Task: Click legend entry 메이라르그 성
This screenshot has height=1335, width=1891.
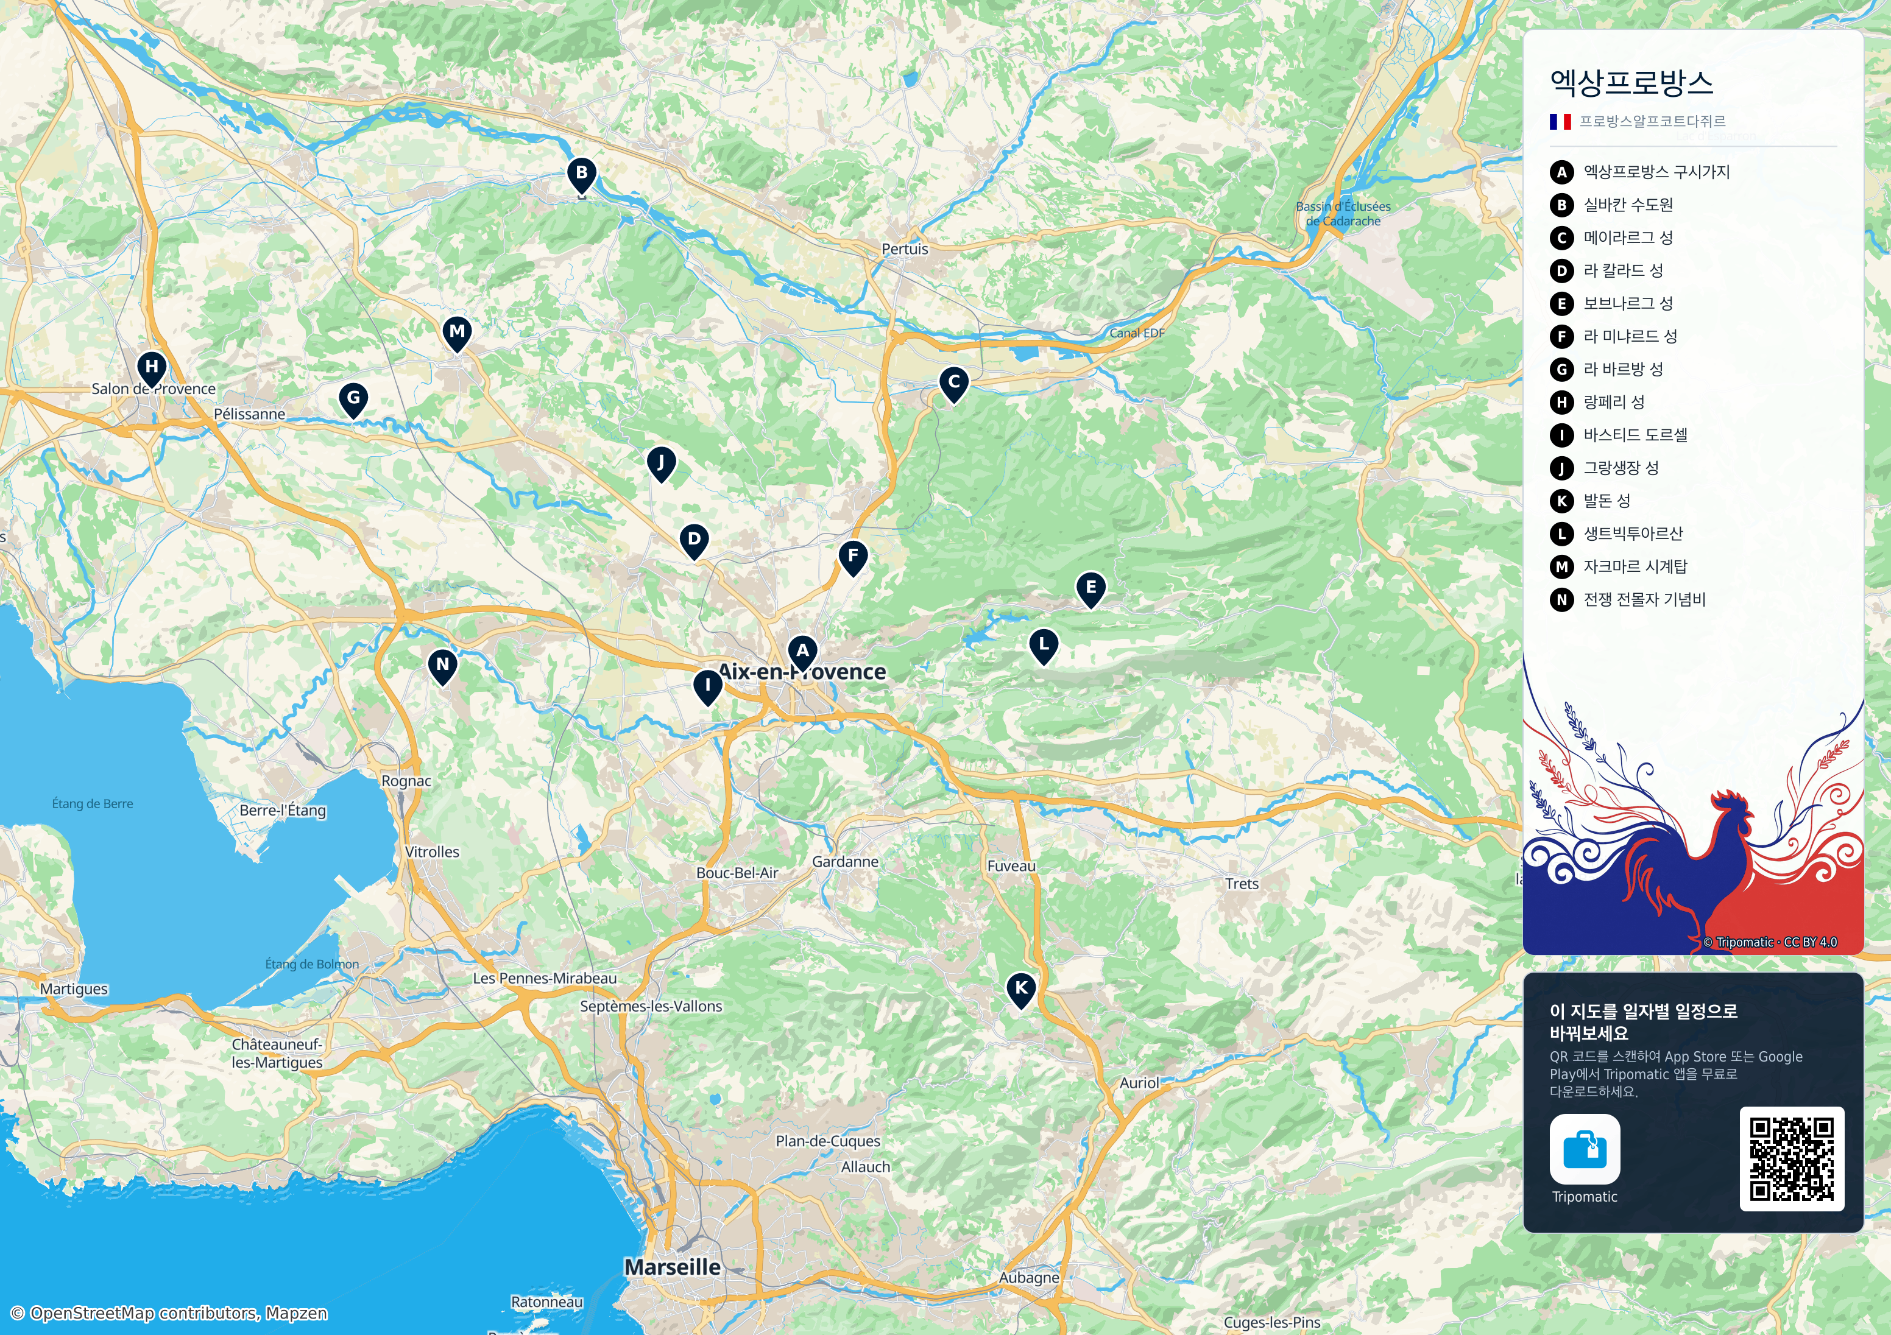Action: click(x=1611, y=238)
